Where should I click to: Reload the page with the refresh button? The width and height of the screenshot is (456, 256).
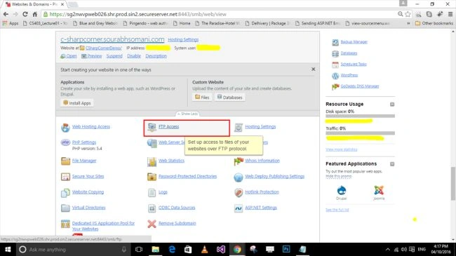[25, 14]
